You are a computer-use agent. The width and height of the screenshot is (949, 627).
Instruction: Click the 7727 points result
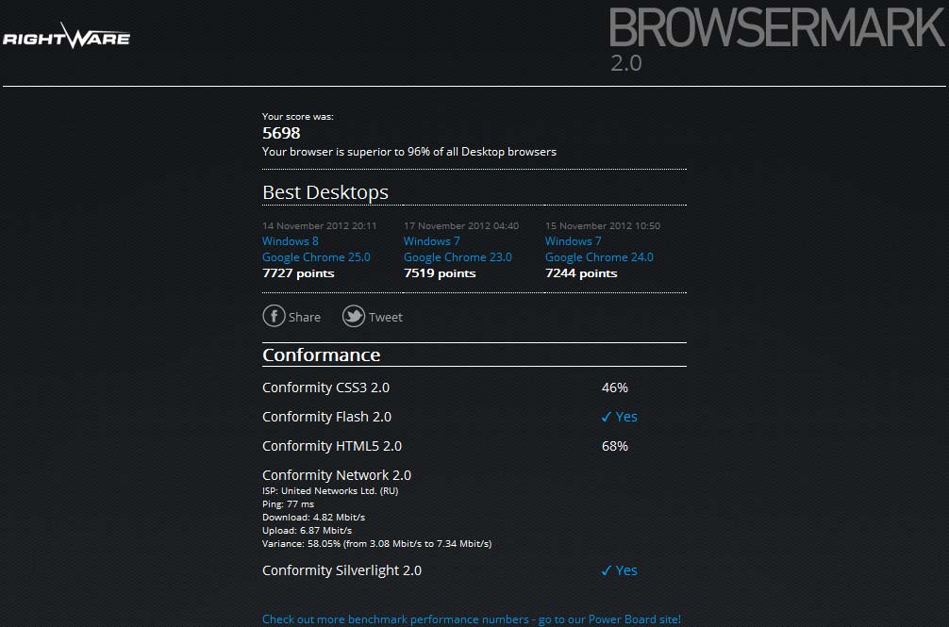point(298,273)
